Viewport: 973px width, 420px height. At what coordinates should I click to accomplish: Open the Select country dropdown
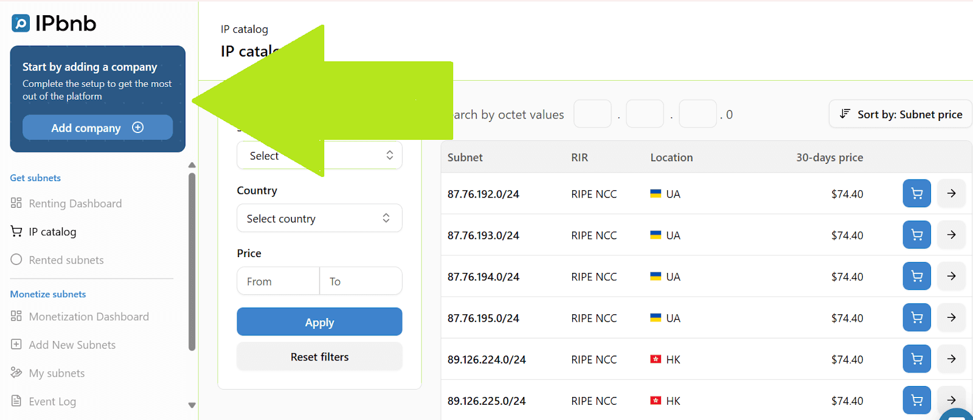(319, 218)
